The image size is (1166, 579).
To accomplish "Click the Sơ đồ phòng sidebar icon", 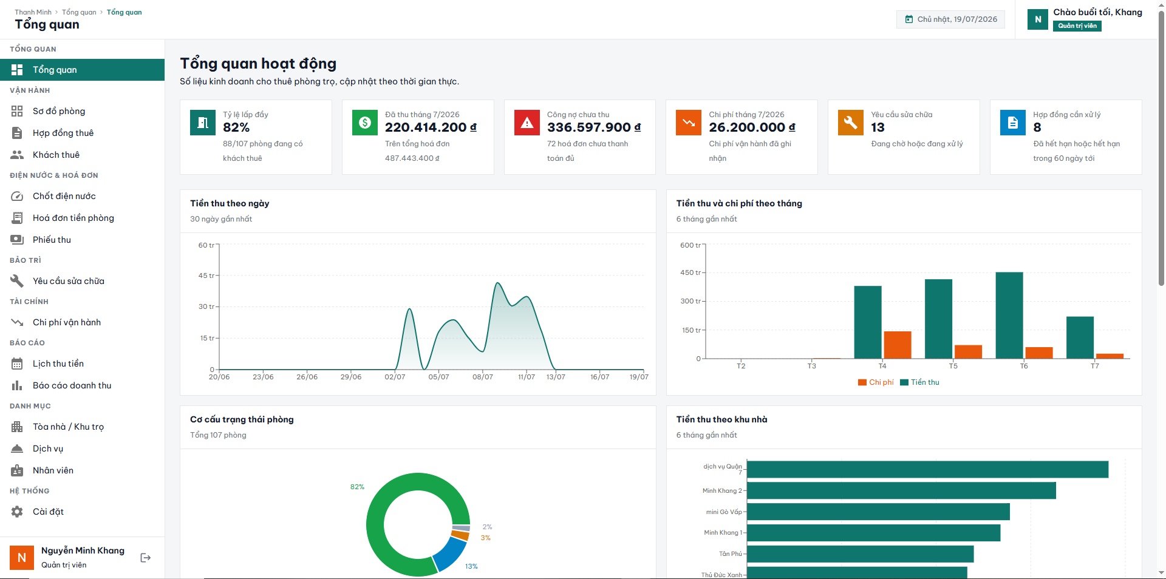I will tap(17, 111).
